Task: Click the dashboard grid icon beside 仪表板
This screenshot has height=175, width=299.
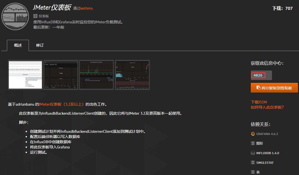Action: [35, 16]
